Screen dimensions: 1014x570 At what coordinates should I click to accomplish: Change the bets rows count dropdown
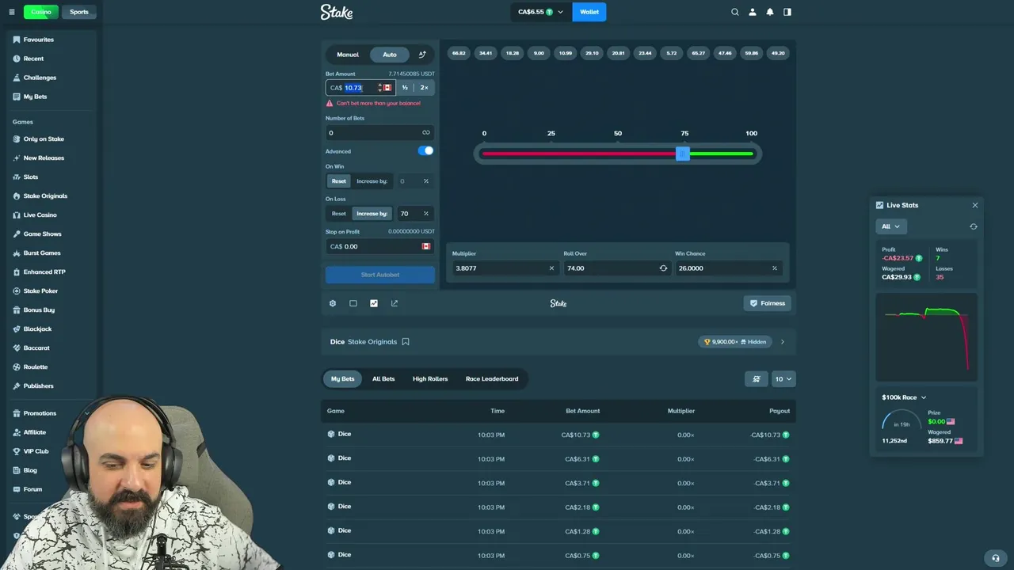point(783,379)
